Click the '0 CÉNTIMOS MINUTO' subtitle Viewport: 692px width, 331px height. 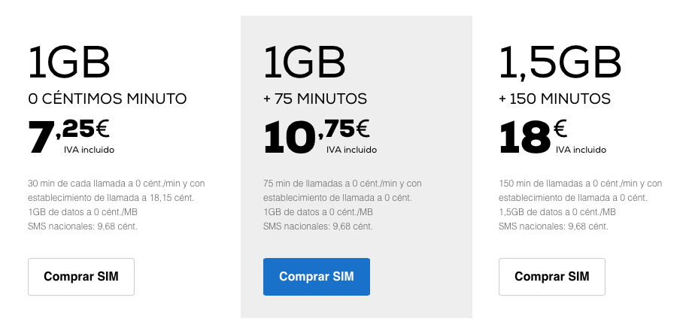coord(108,99)
